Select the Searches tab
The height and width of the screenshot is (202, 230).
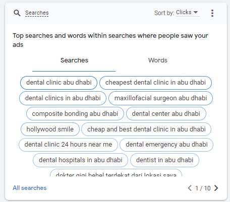point(74,60)
